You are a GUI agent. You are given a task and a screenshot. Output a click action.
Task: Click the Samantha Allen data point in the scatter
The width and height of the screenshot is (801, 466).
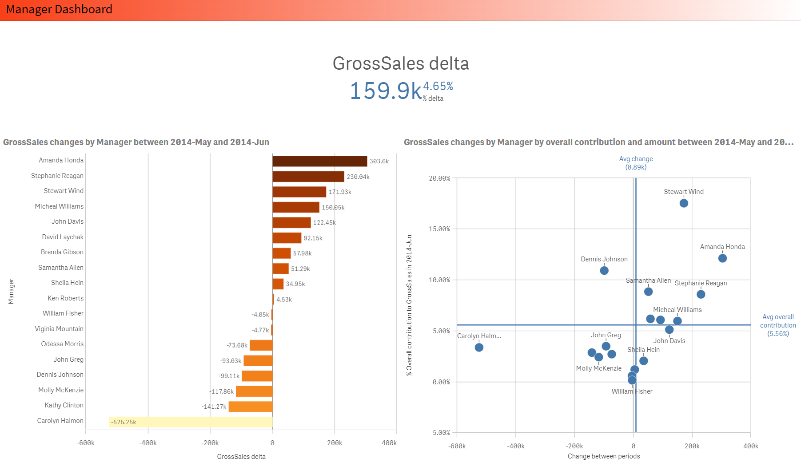[x=647, y=292]
